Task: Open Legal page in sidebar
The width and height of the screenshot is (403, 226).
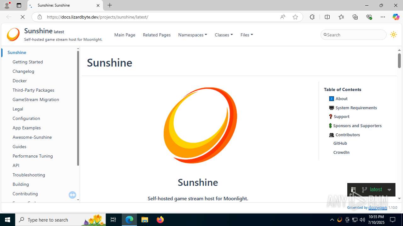Action: [x=18, y=109]
